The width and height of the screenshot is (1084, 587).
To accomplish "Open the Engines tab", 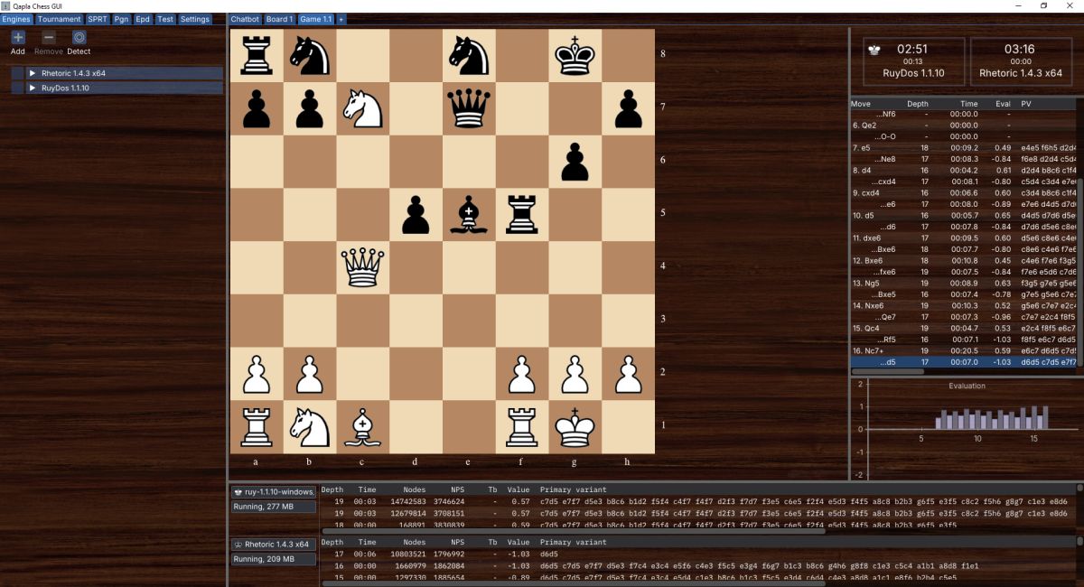I will coord(17,19).
